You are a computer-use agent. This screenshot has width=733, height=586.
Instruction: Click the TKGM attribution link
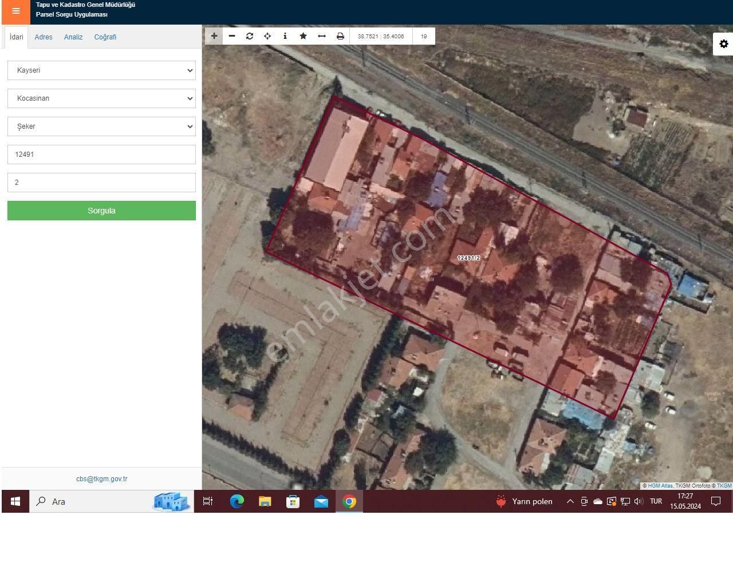coord(724,486)
